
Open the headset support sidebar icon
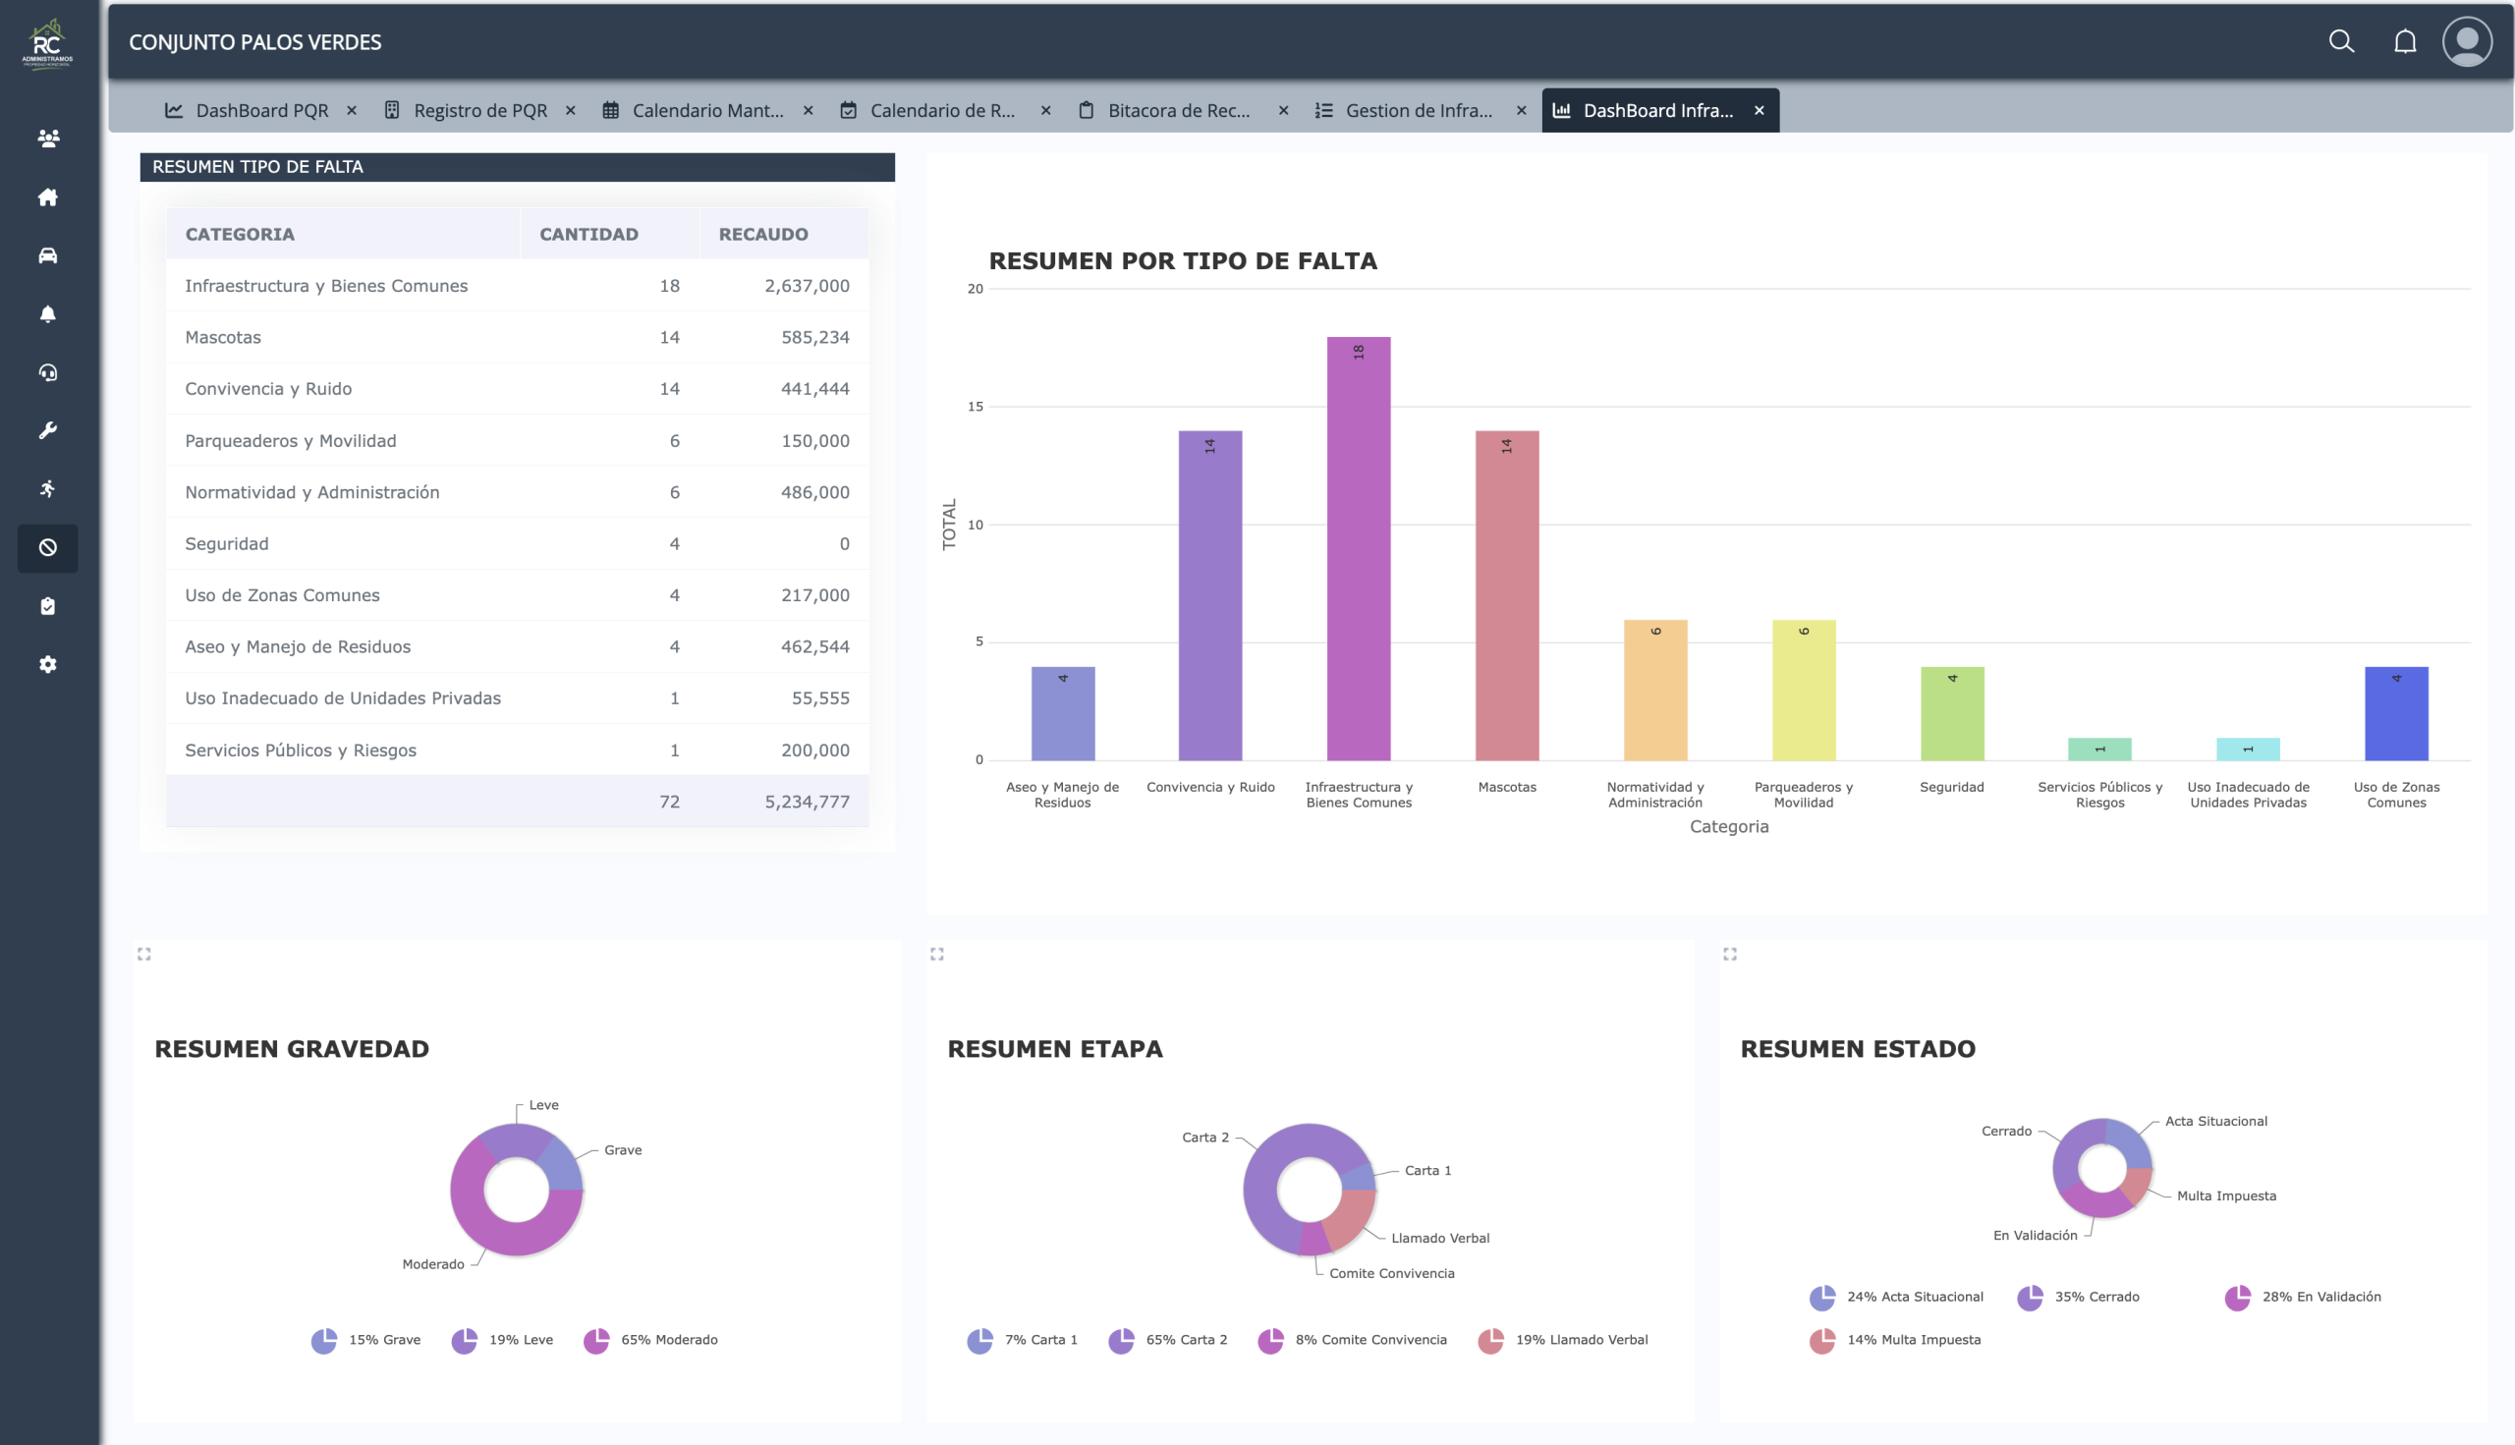pyautogui.click(x=47, y=372)
